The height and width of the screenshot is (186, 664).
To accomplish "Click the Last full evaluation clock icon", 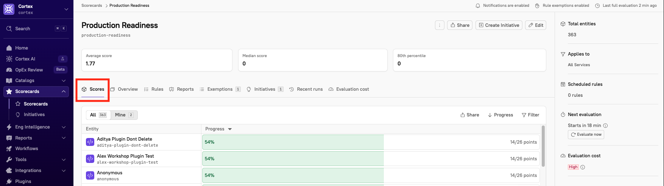I will (597, 6).
